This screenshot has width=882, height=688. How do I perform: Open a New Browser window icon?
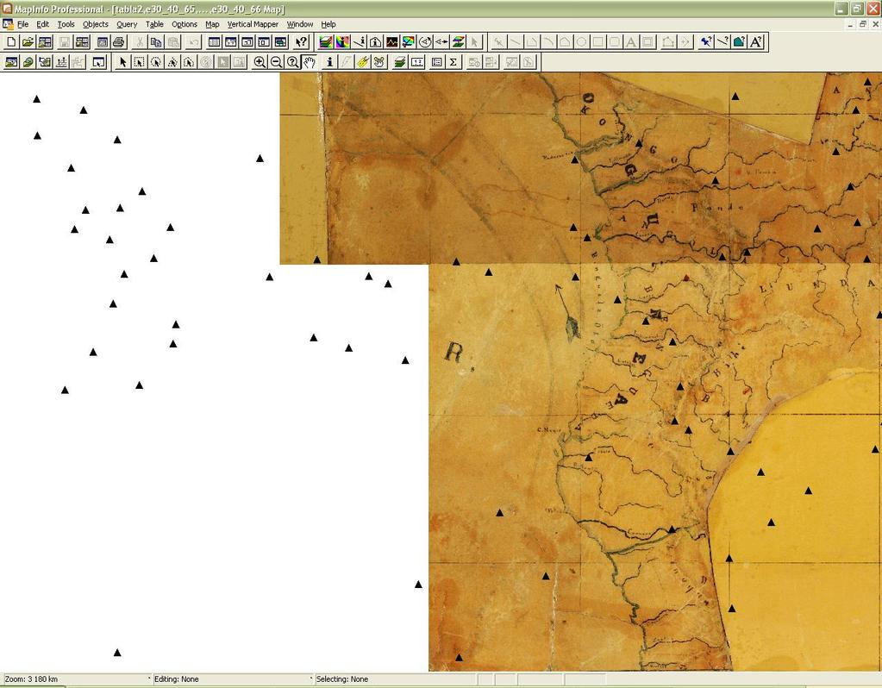[x=215, y=42]
